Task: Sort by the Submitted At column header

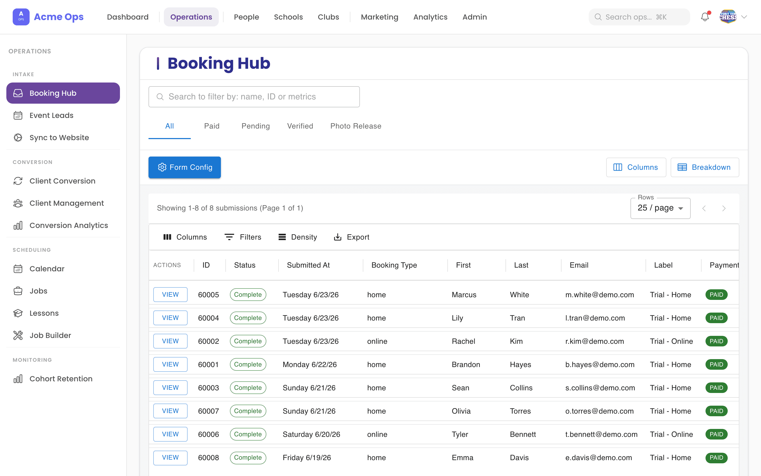Action: click(308, 265)
